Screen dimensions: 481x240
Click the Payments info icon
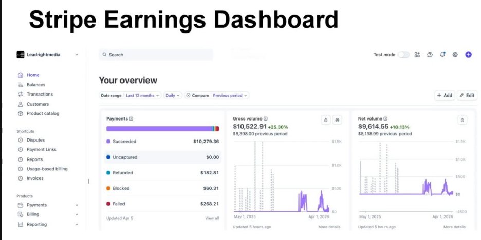[x=131, y=119]
